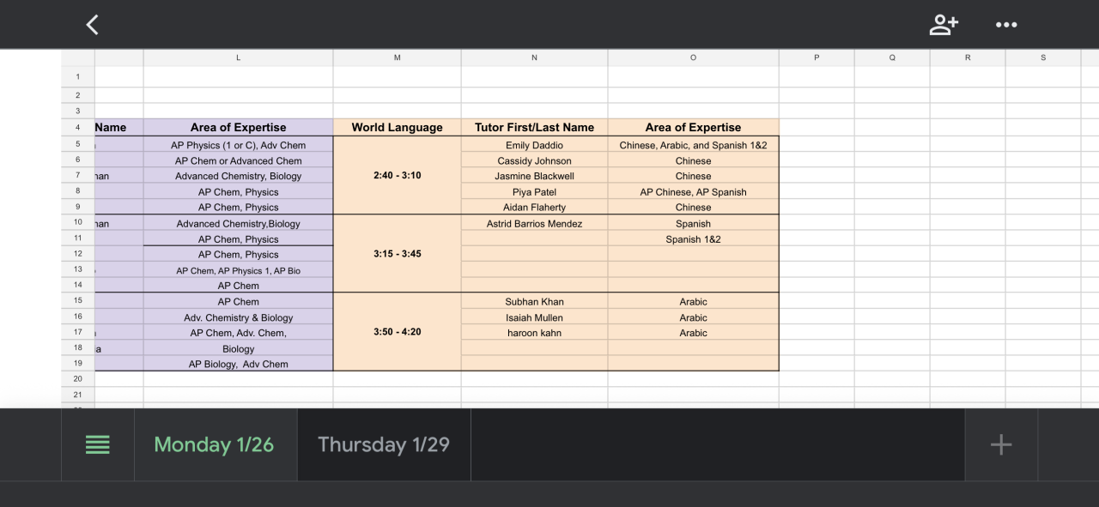Click the haroon kahn cell
The height and width of the screenshot is (507, 1099).
point(534,333)
